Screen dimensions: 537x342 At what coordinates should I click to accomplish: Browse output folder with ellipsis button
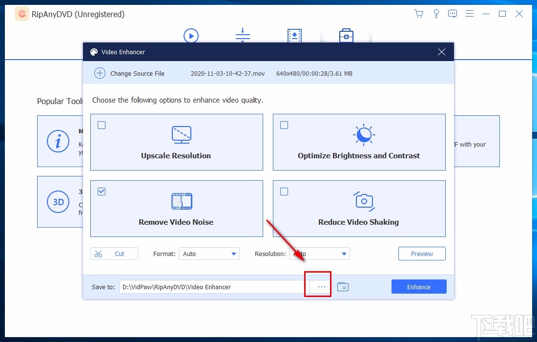[x=321, y=287]
